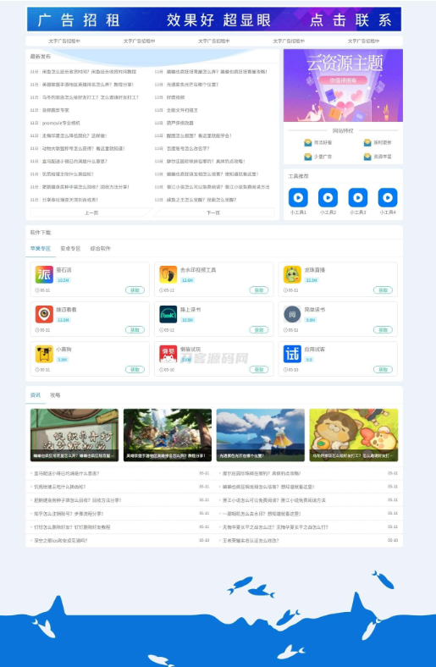Open the promovie专业相机 post
Viewport: 436px width, 667px height.
[61, 123]
